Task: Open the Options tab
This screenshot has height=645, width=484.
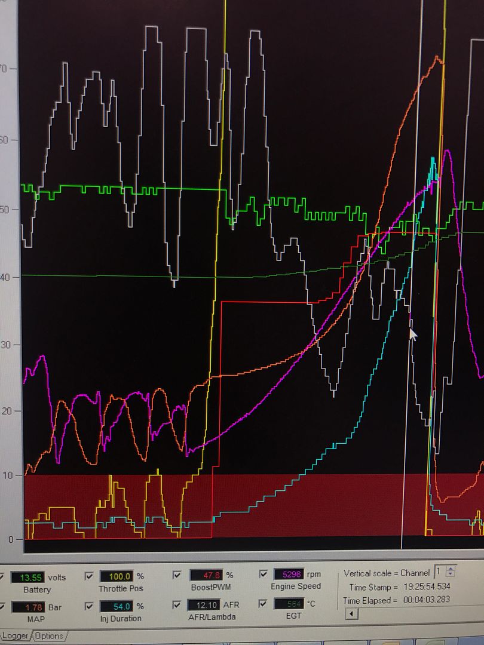Action: pos(49,636)
